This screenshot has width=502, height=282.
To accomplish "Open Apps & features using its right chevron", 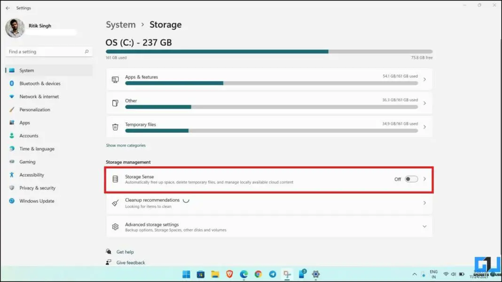I will (x=424, y=79).
